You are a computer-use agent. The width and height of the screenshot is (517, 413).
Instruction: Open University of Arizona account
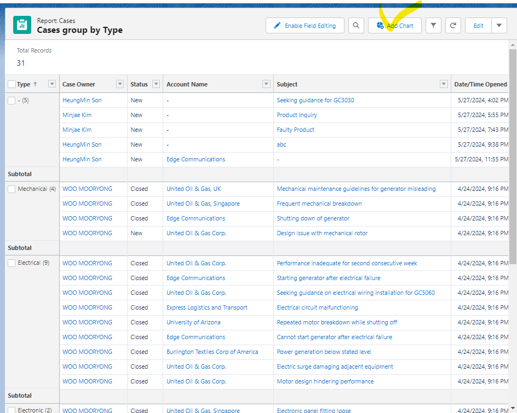[x=193, y=322]
